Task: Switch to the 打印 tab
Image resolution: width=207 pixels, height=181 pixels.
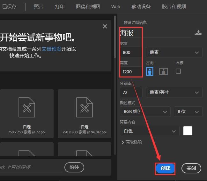Action: tap(60, 7)
